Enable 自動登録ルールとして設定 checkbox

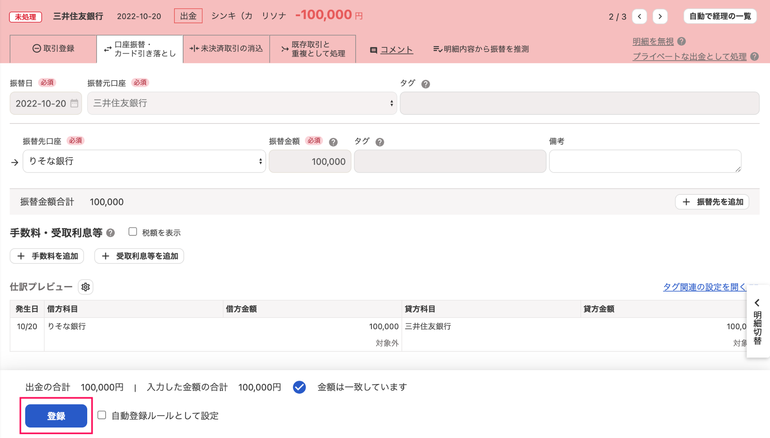pos(102,415)
